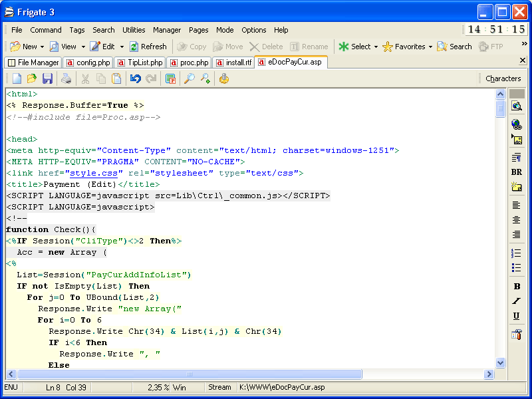Image resolution: width=532 pixels, height=399 pixels.
Task: Apply italic formatting from the sidebar
Action: coord(517,301)
